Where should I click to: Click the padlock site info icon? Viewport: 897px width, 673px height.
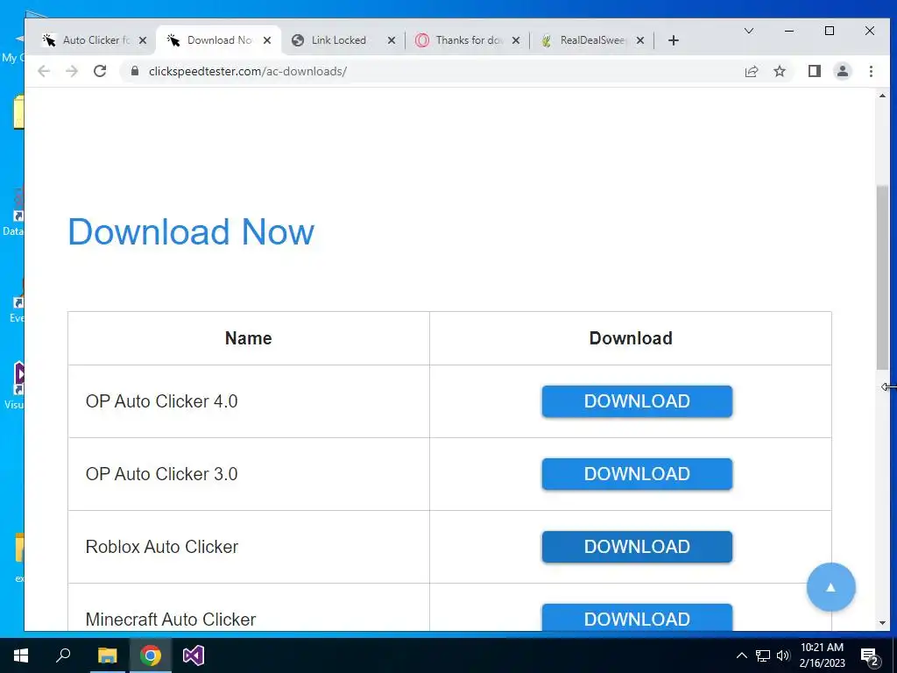(134, 71)
